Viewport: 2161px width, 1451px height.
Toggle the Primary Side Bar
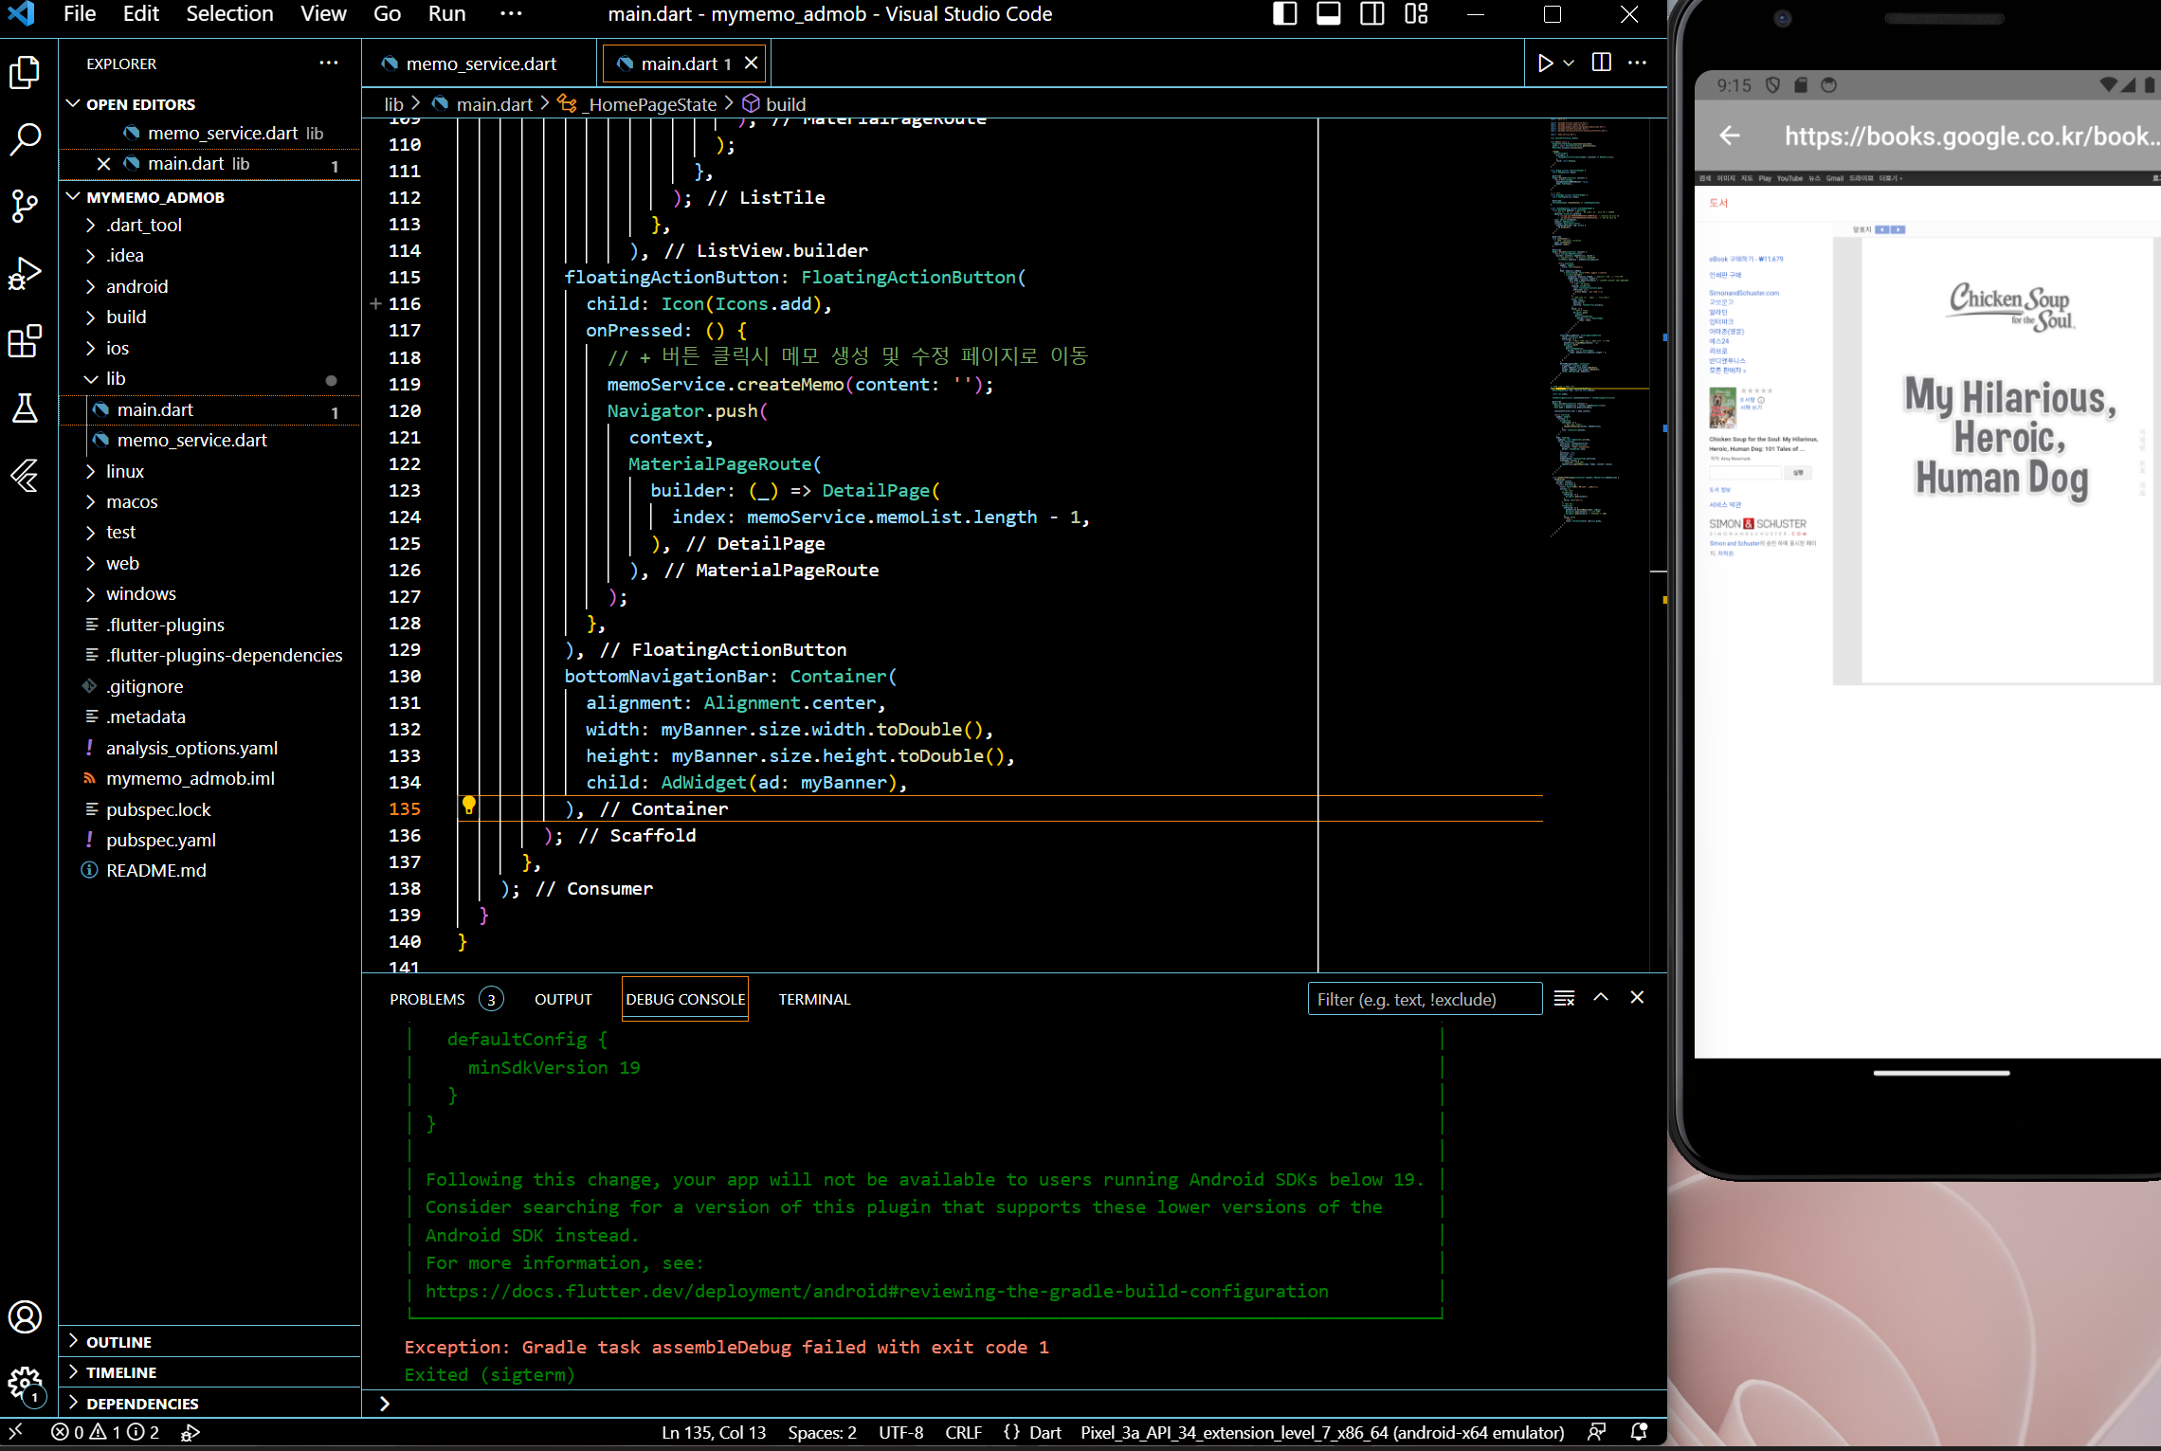point(1285,14)
